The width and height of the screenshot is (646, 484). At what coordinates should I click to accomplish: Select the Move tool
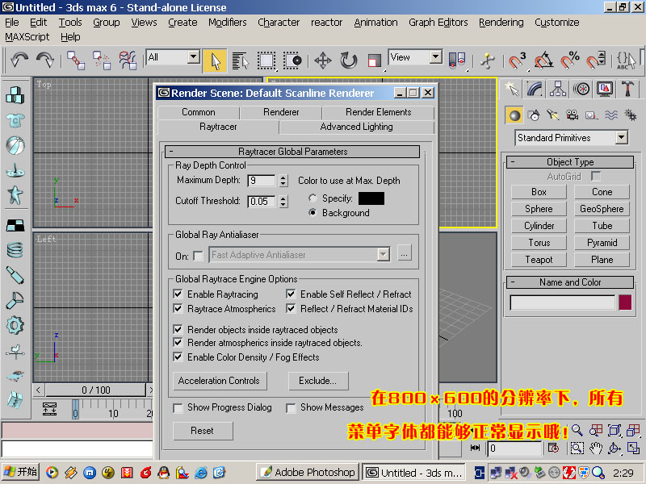[322, 61]
